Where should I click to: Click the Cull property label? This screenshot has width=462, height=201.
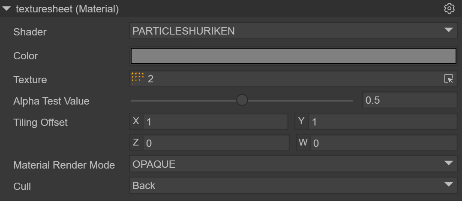coord(22,186)
